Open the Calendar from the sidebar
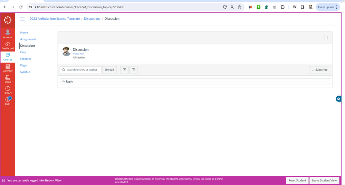This screenshot has height=185, width=345. (x=8, y=68)
